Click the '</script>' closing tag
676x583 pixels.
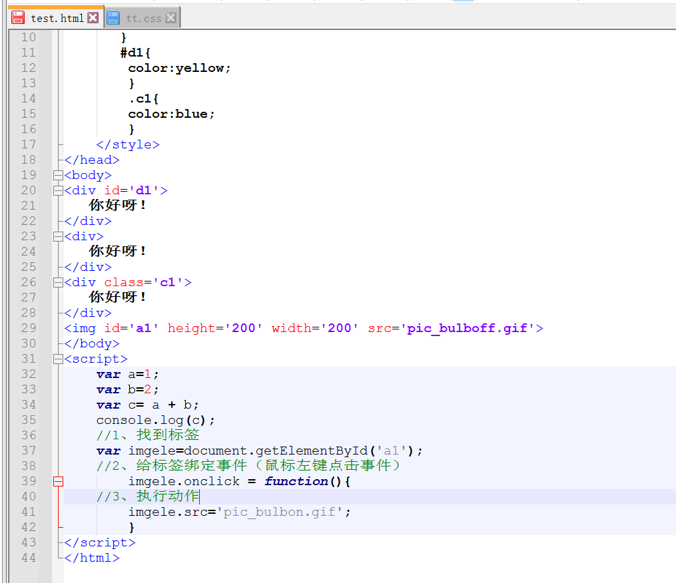tap(100, 543)
